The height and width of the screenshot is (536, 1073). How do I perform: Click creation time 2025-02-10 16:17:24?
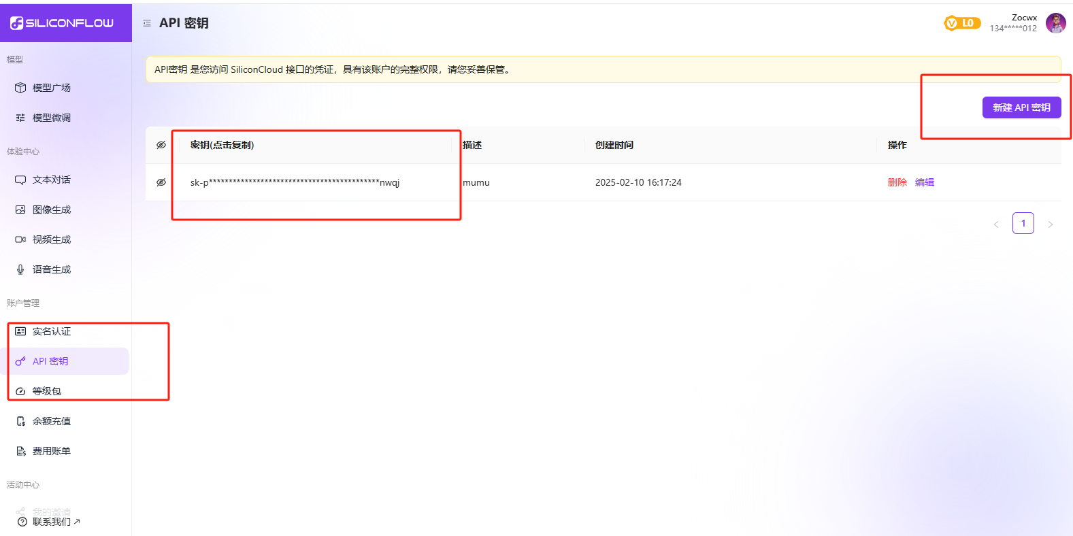click(x=638, y=182)
